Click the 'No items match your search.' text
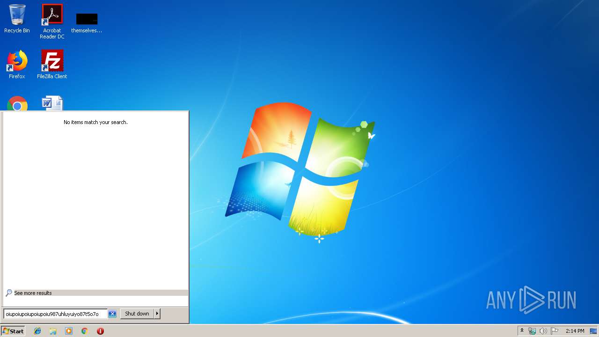 (x=95, y=122)
